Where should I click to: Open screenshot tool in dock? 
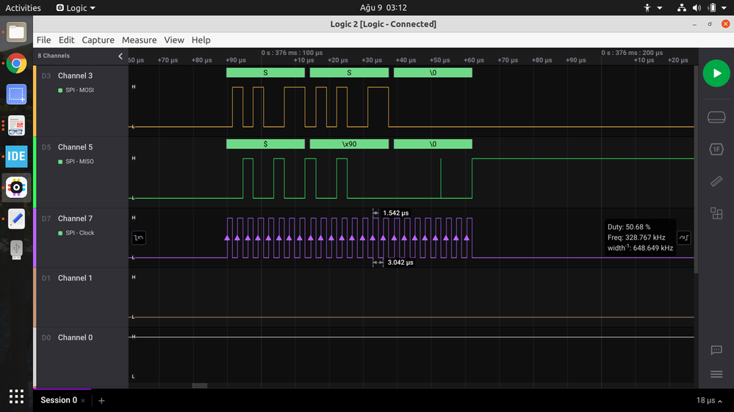(16, 95)
